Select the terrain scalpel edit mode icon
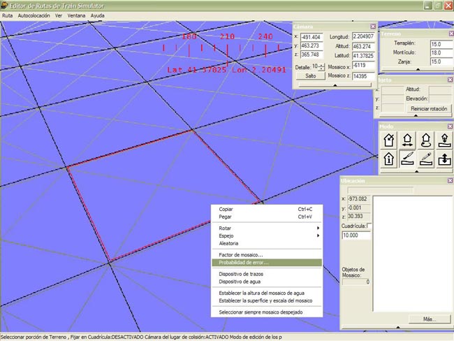This screenshot has height=341, width=454. (x=408, y=159)
